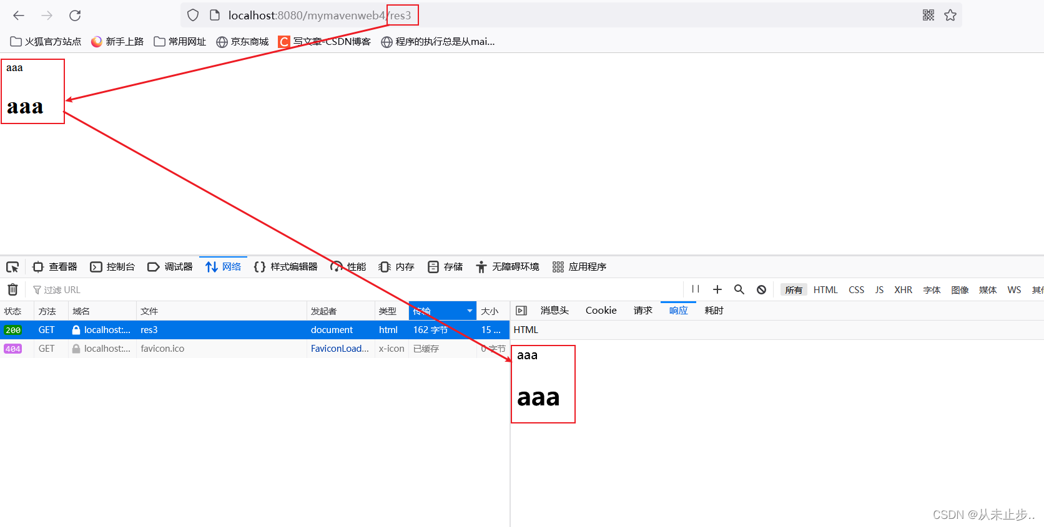The width and height of the screenshot is (1044, 527).
Task: Switch to 查看器 inspector tab
Action: 55,267
